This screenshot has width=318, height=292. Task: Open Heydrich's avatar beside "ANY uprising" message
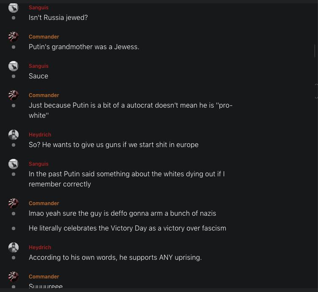tap(14, 248)
